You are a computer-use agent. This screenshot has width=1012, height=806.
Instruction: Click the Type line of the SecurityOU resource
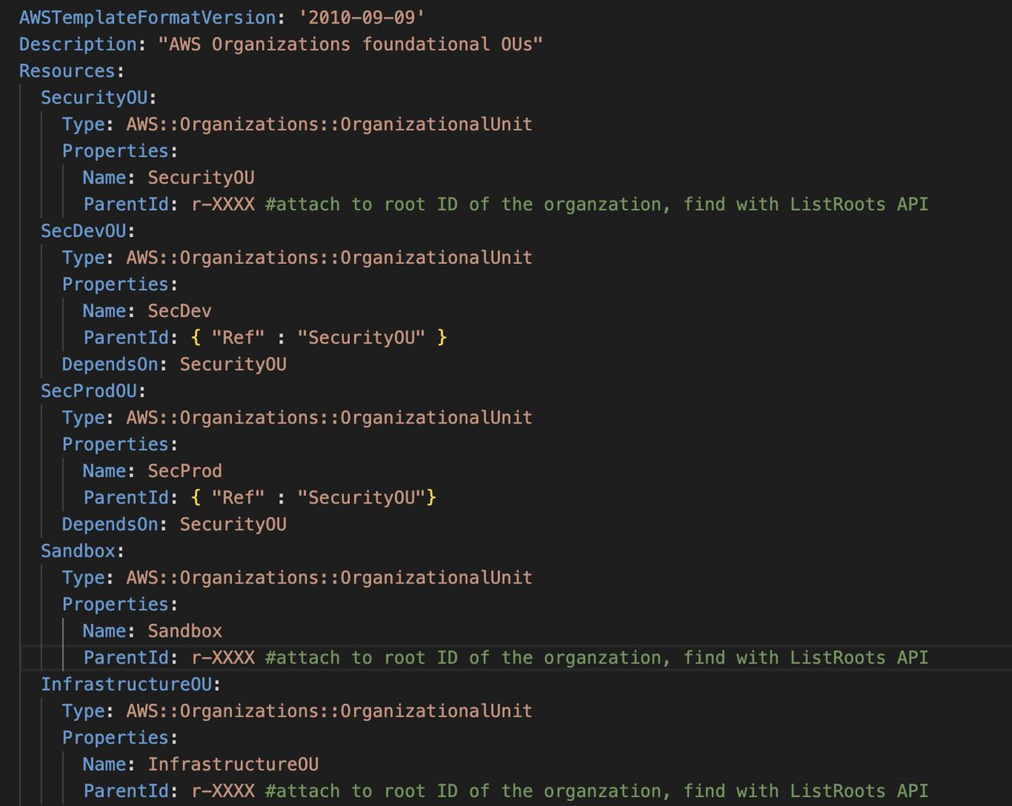click(298, 124)
